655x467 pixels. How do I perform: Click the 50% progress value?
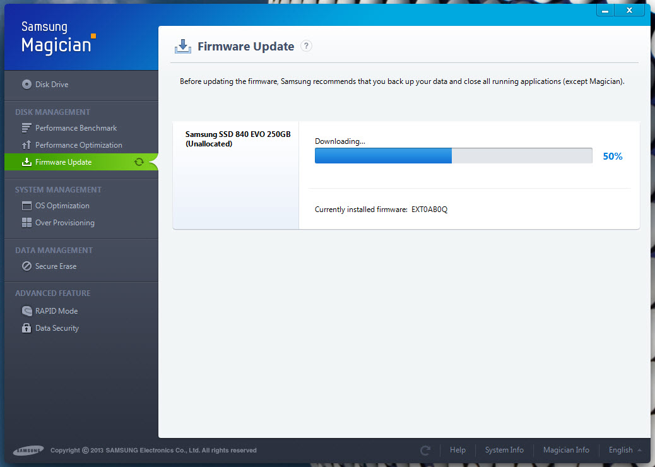click(x=612, y=157)
